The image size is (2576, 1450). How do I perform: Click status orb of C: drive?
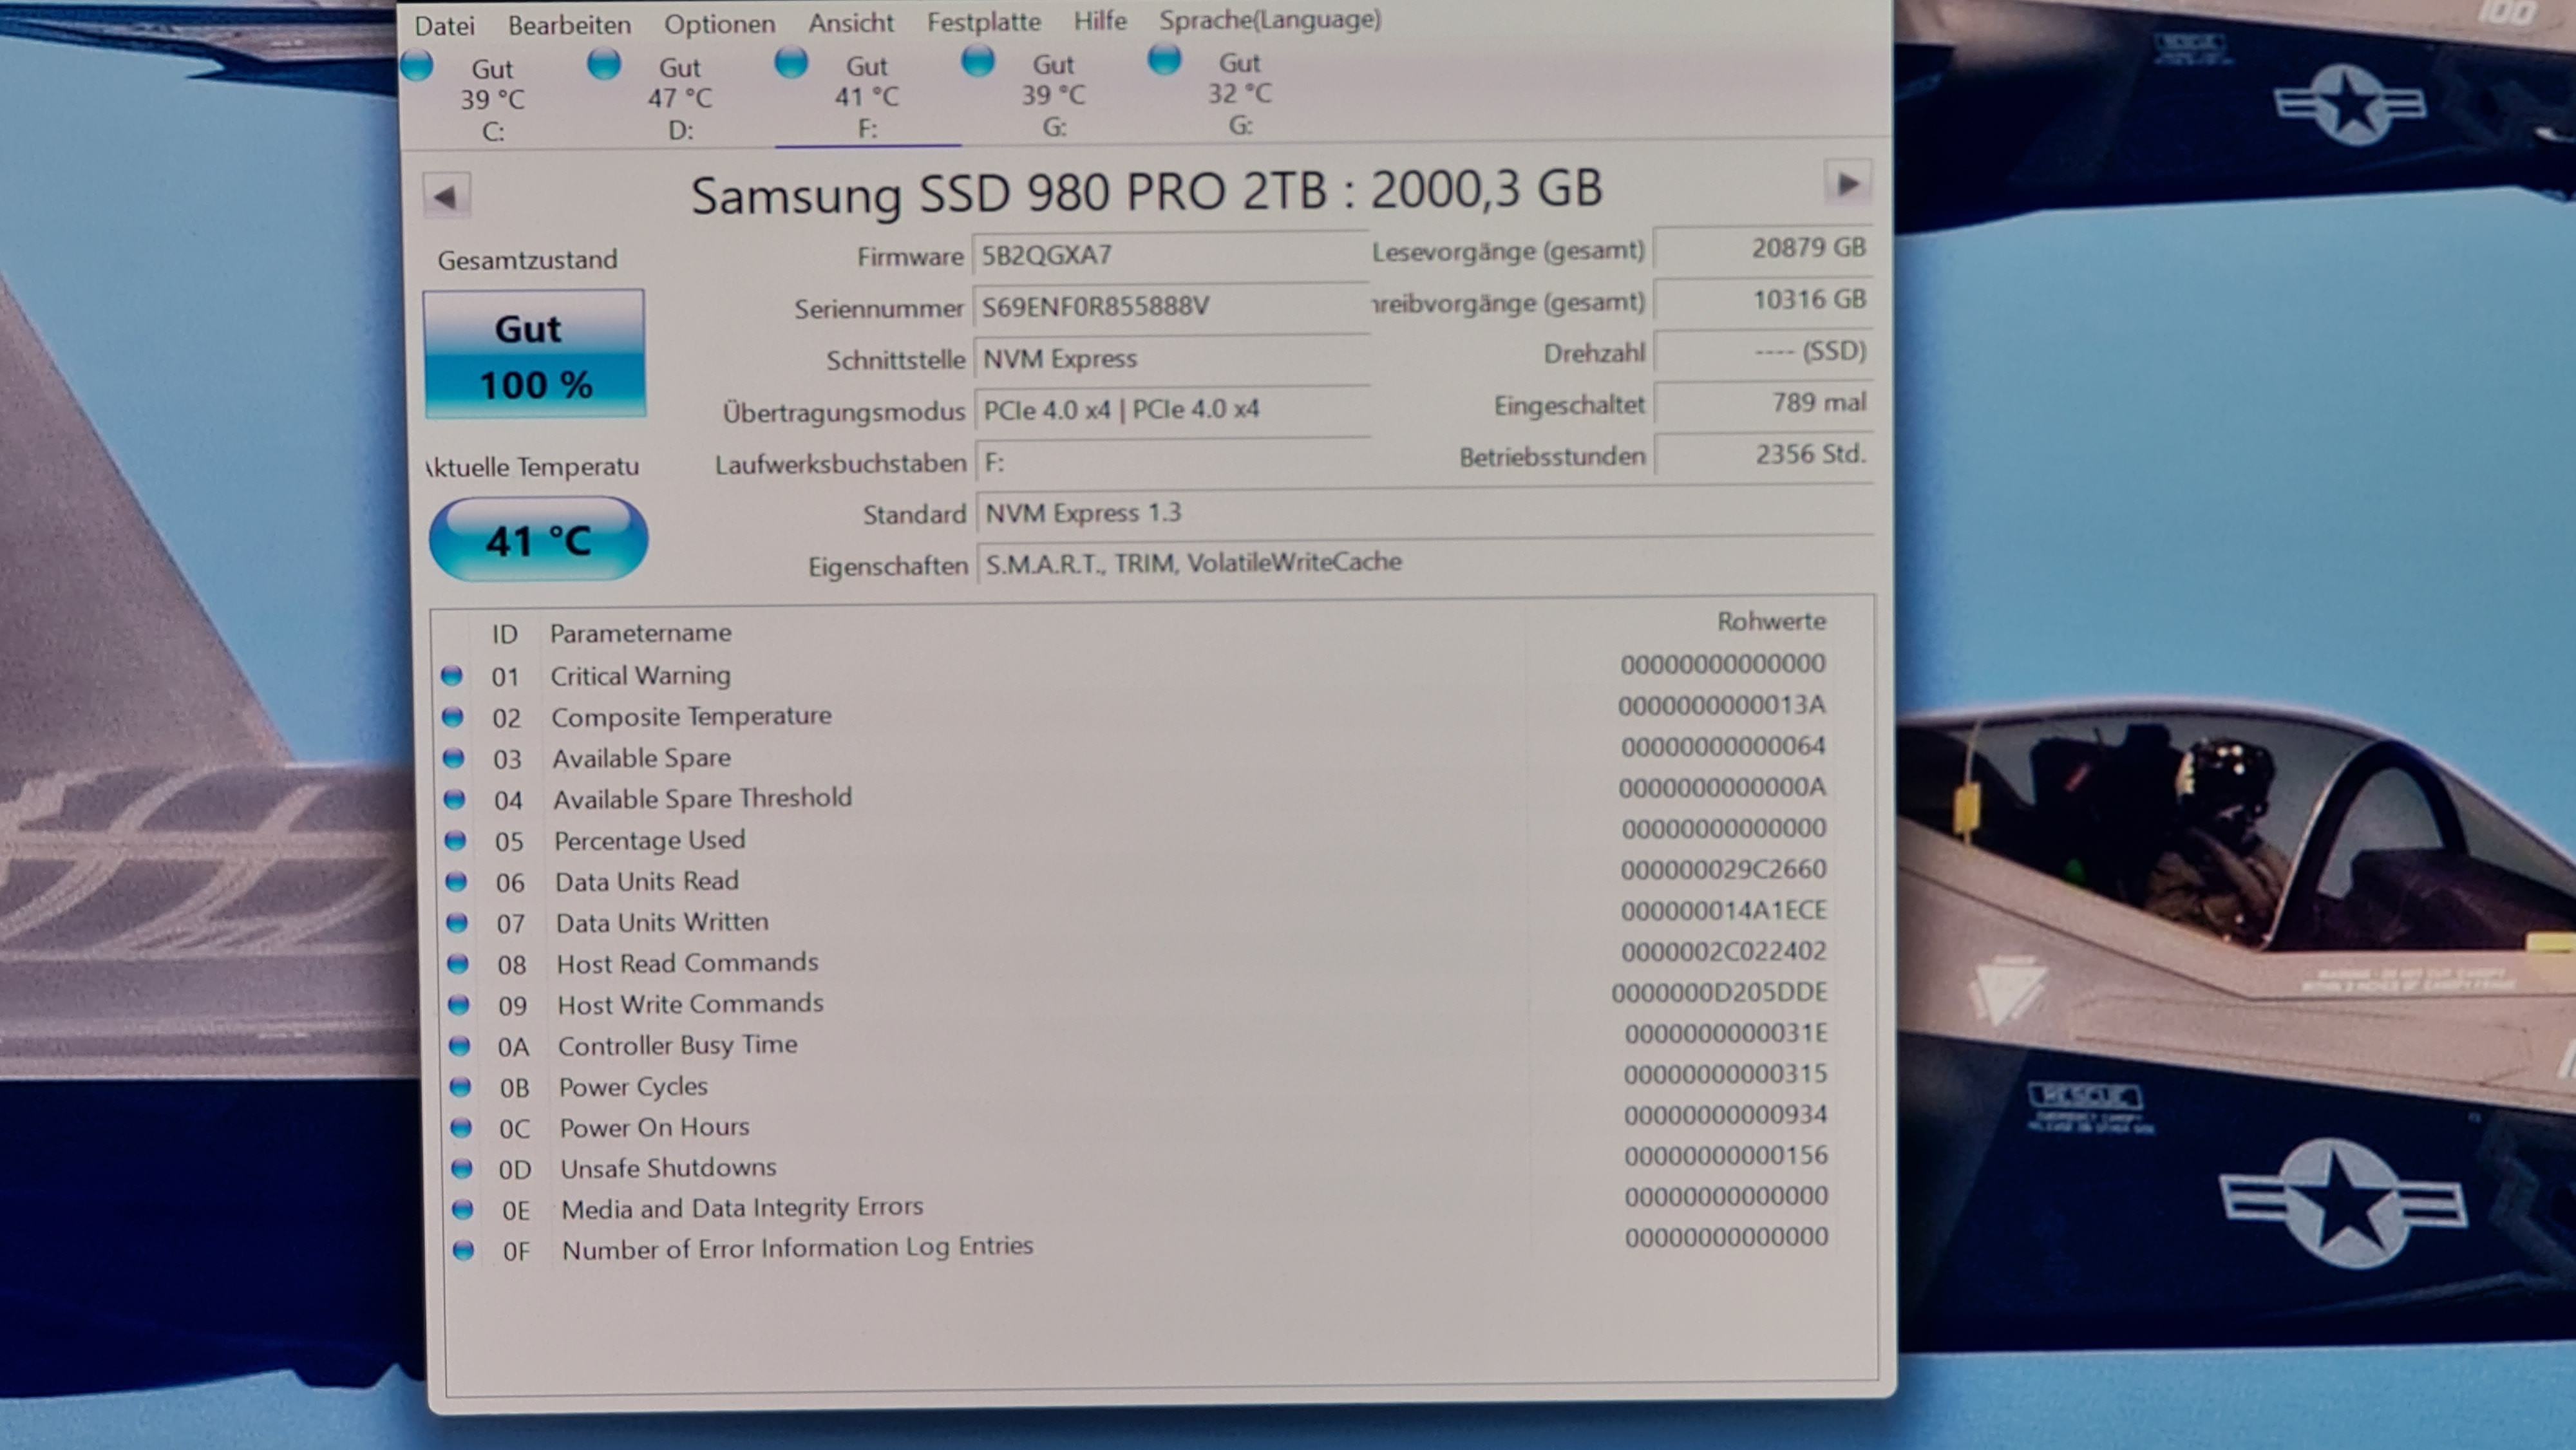tap(417, 67)
